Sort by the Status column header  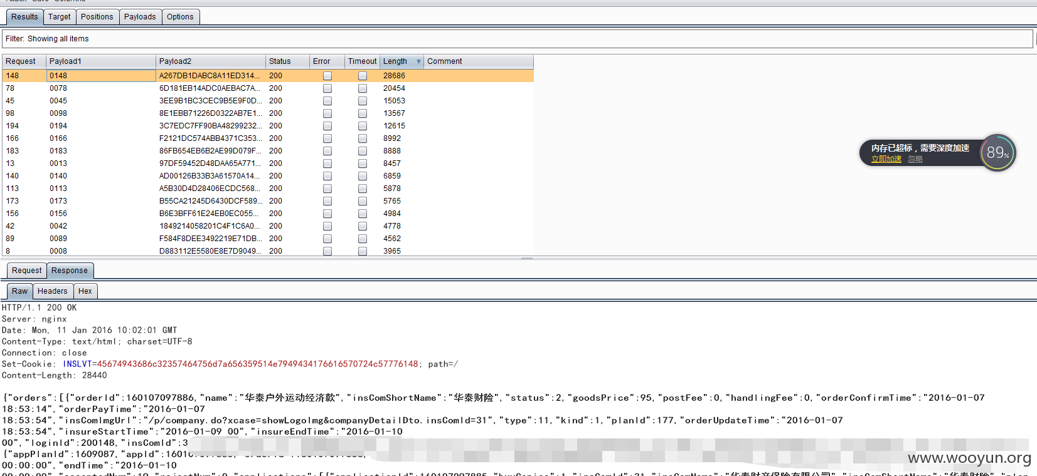pyautogui.click(x=288, y=61)
